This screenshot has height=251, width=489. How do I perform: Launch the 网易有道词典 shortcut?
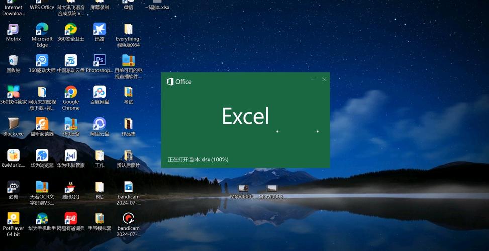[71, 222]
